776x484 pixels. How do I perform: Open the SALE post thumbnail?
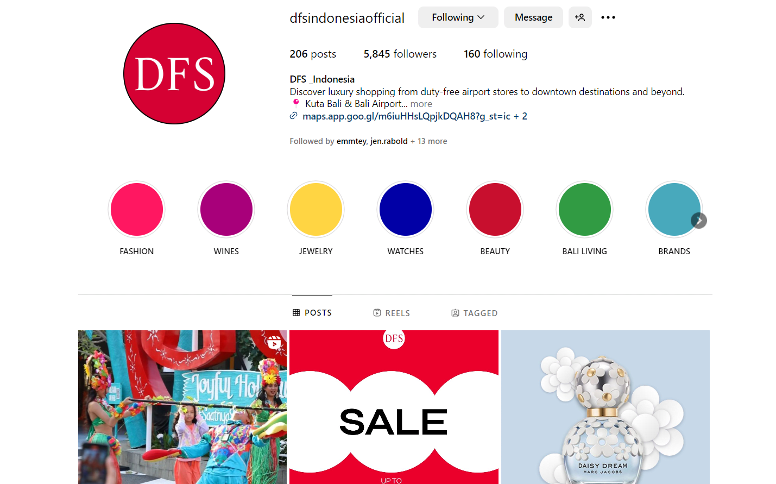pos(394,407)
